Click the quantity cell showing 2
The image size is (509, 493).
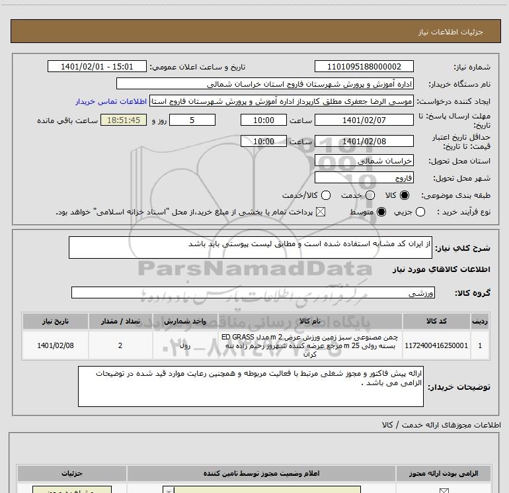120,345
